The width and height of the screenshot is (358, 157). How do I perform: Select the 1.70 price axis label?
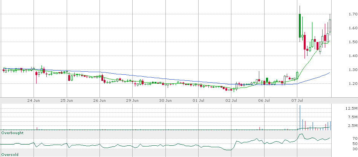pos(353,14)
